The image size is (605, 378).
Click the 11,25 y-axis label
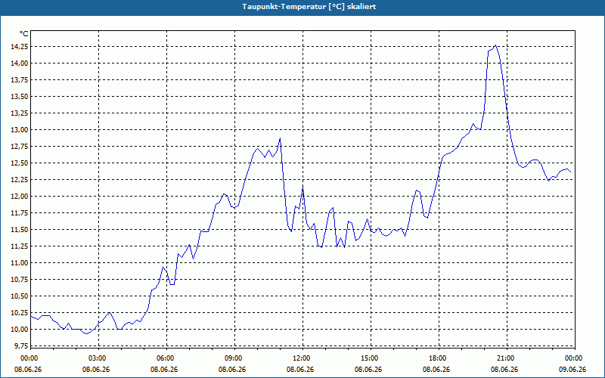tap(20, 246)
